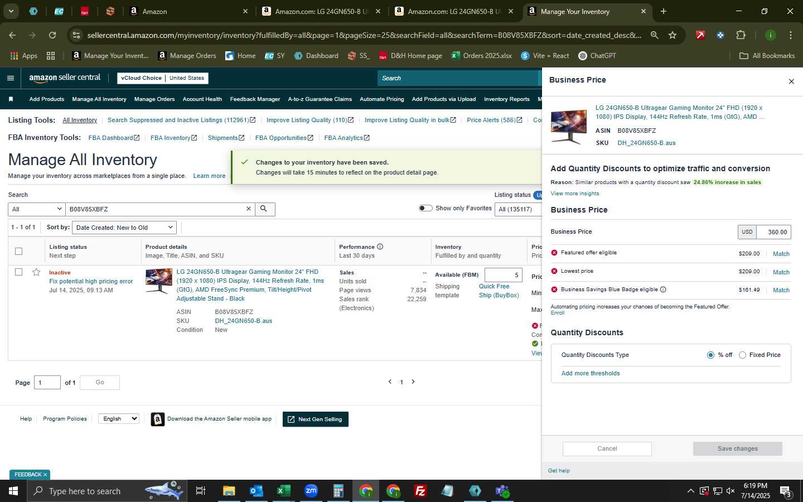Open the browser Extensions puzzle icon
803x502 pixels.
(741, 35)
